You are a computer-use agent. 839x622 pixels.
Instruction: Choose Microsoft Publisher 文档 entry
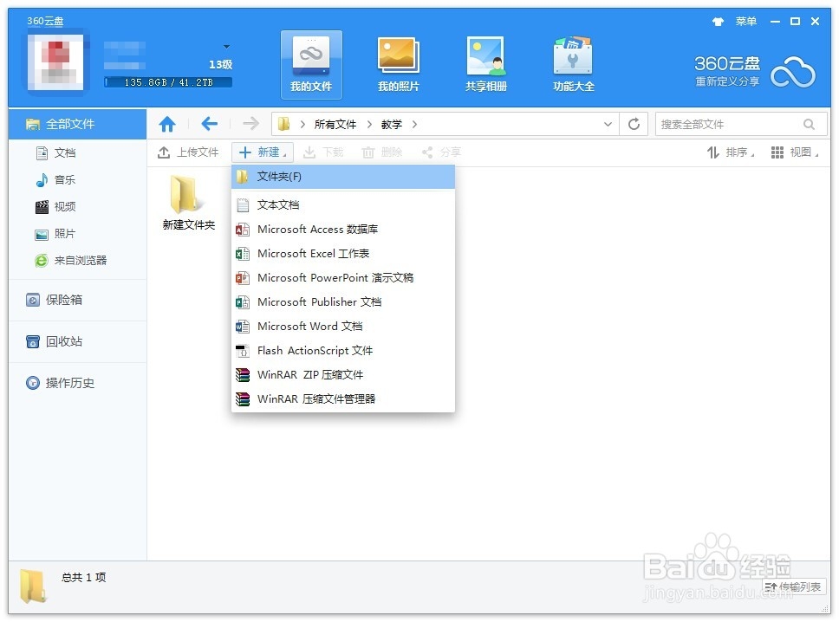343,302
